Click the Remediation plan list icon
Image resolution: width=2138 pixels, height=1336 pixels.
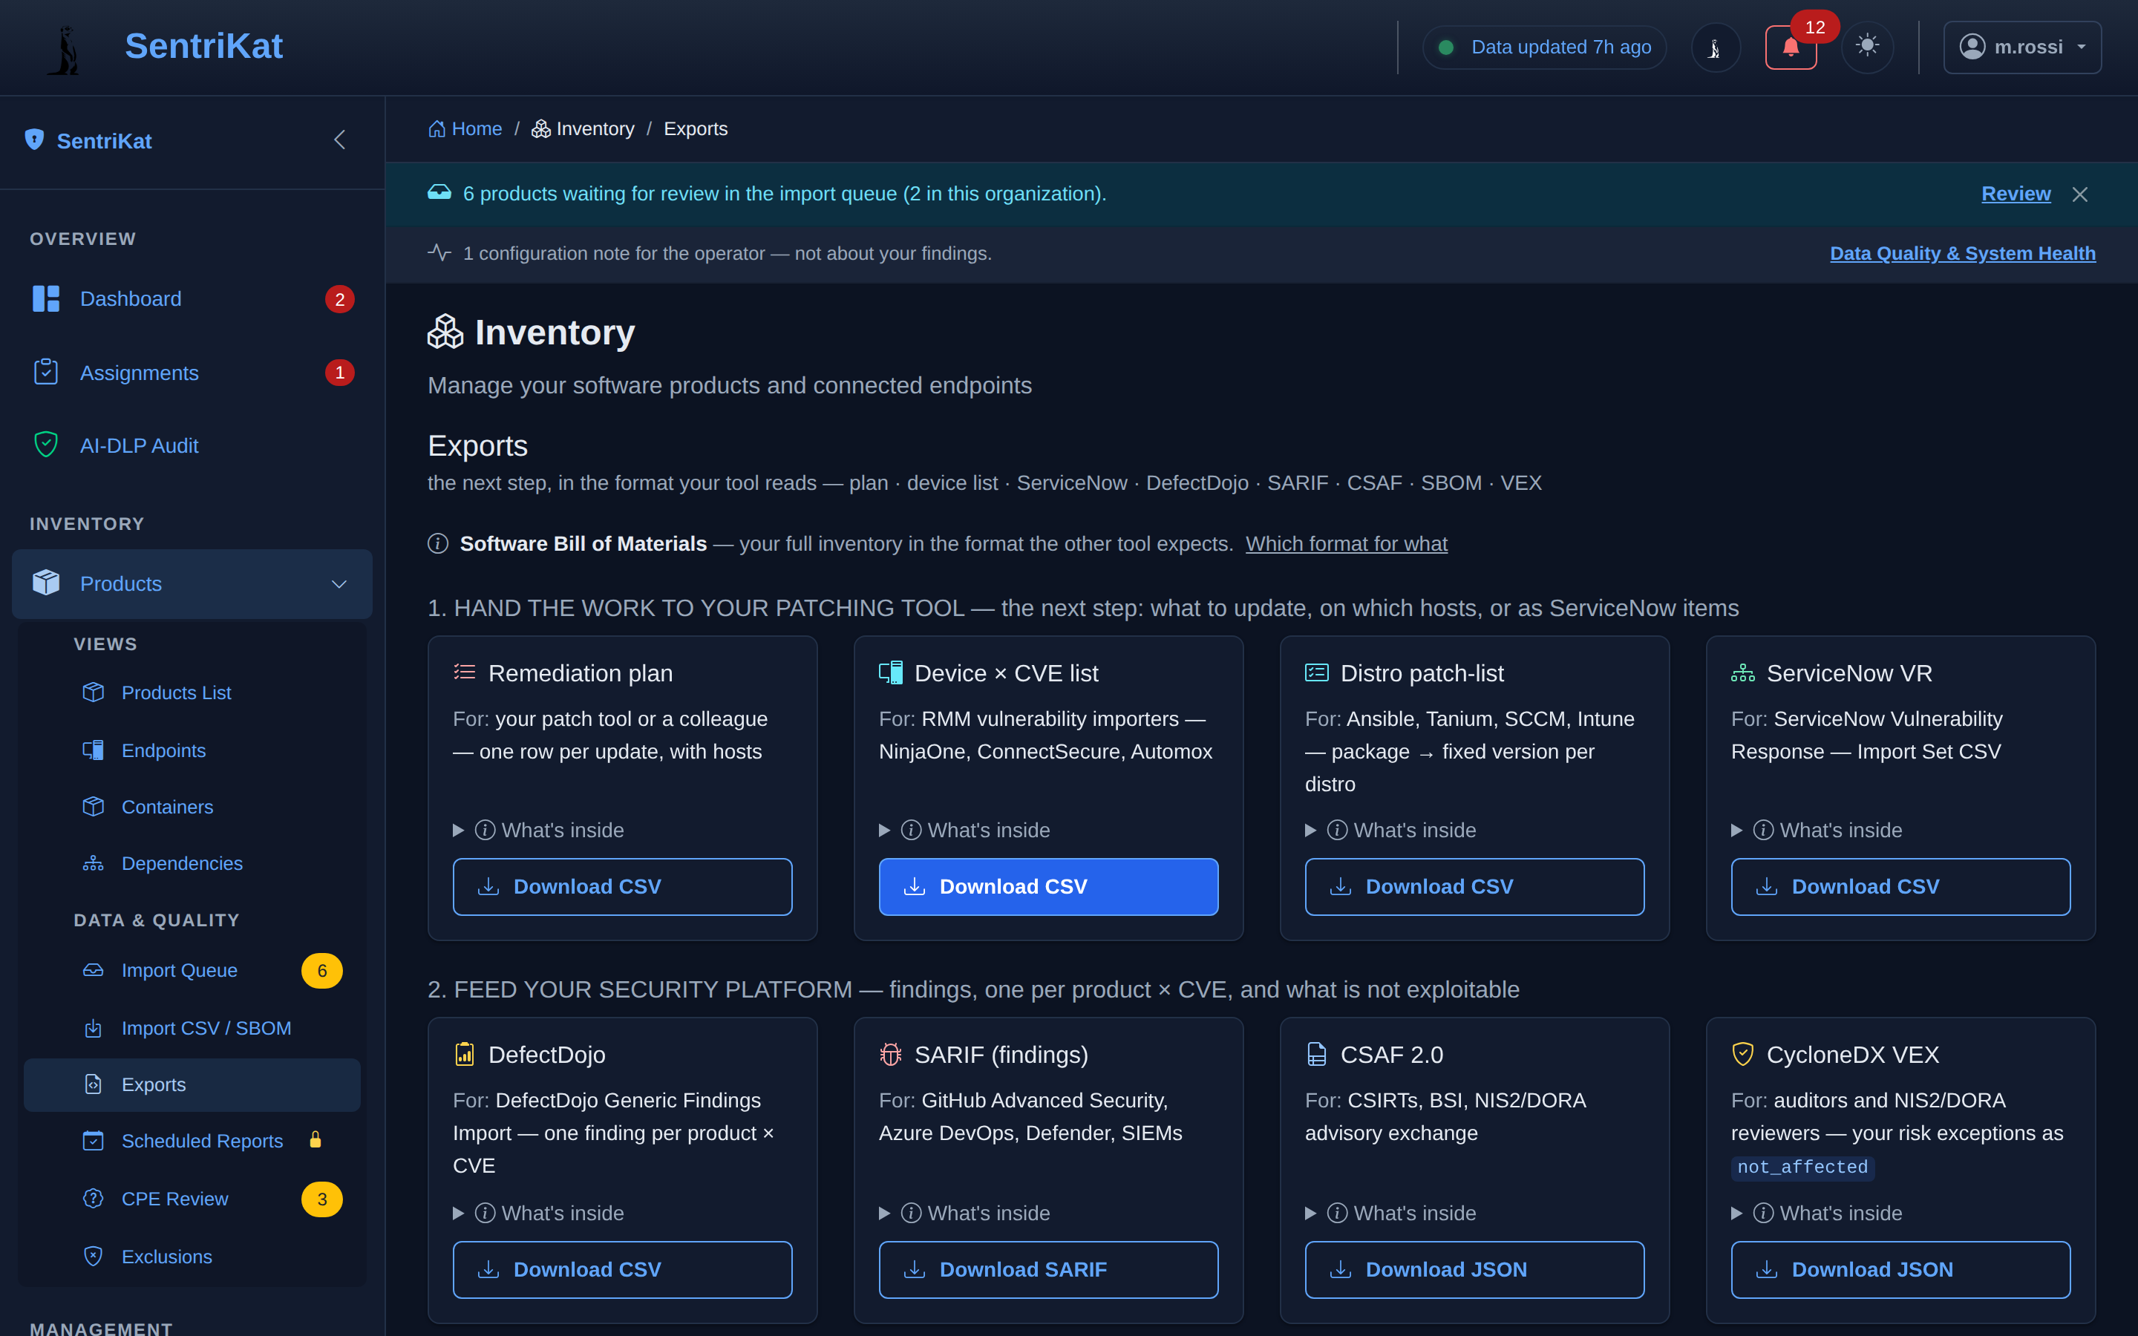click(465, 672)
